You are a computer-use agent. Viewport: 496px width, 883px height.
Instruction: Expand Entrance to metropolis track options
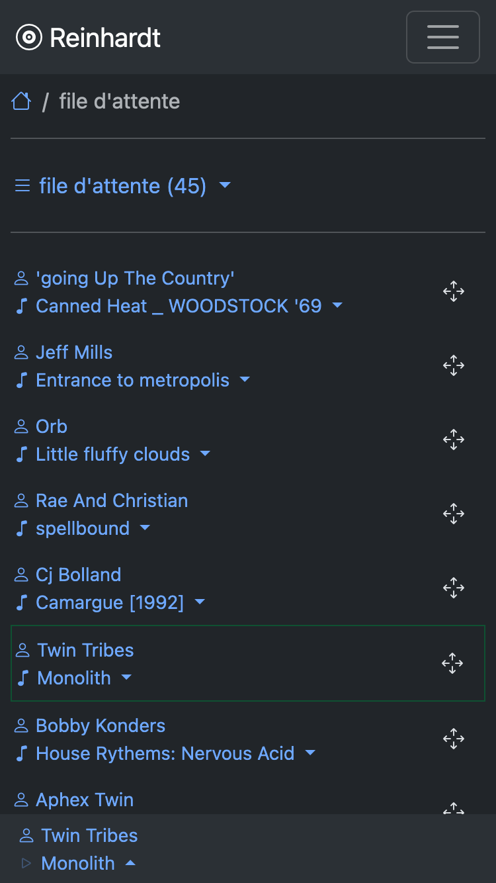click(x=245, y=380)
